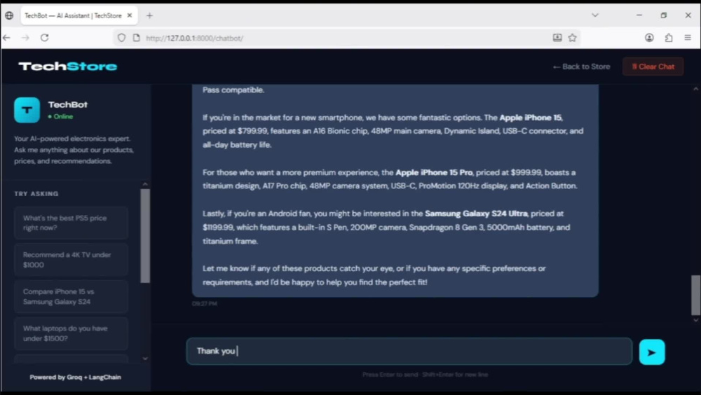Minimize the browser window
This screenshot has height=395, width=701.
pos(639,15)
